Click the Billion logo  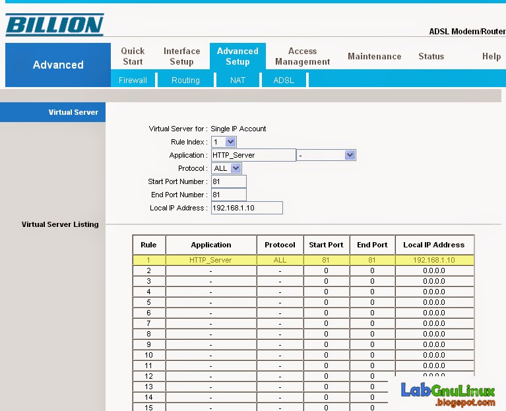coord(55,24)
